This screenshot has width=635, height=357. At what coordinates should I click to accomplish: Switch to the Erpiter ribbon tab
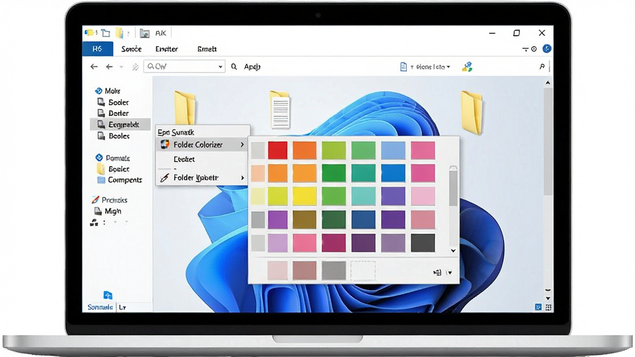coord(166,49)
